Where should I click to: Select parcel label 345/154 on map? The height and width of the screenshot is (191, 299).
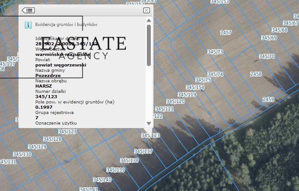pyautogui.click(x=195, y=87)
